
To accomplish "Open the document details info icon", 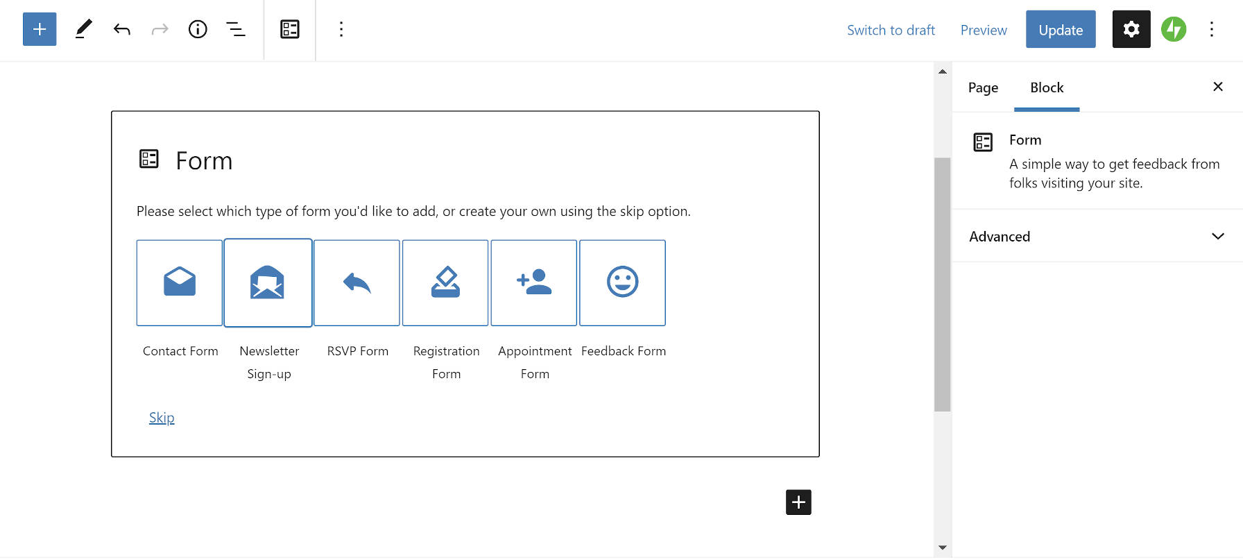I will [x=198, y=29].
